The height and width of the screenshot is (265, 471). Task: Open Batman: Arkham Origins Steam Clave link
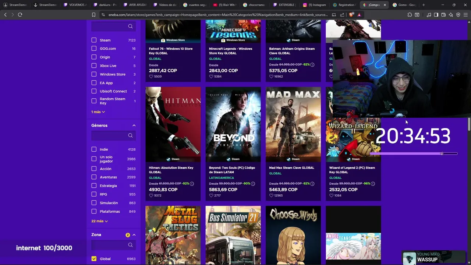[292, 51]
